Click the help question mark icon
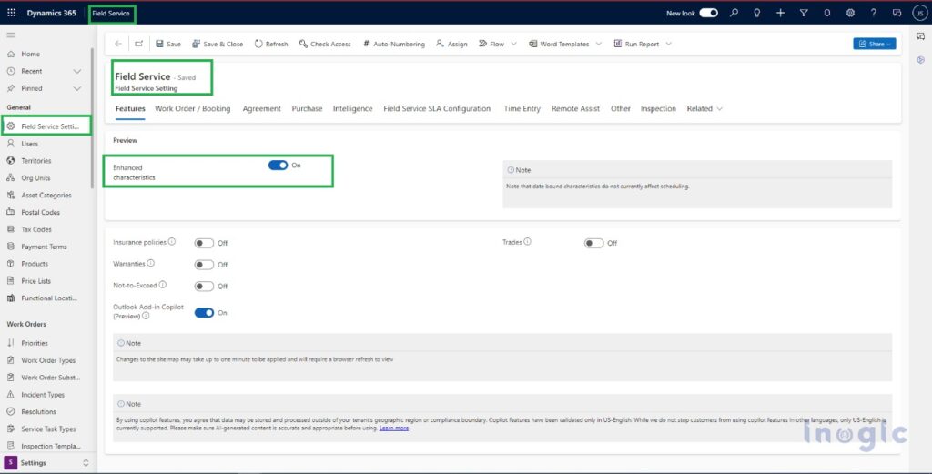 tap(873, 13)
